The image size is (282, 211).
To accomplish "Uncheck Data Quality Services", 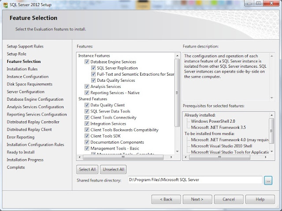I will tap(93, 80).
